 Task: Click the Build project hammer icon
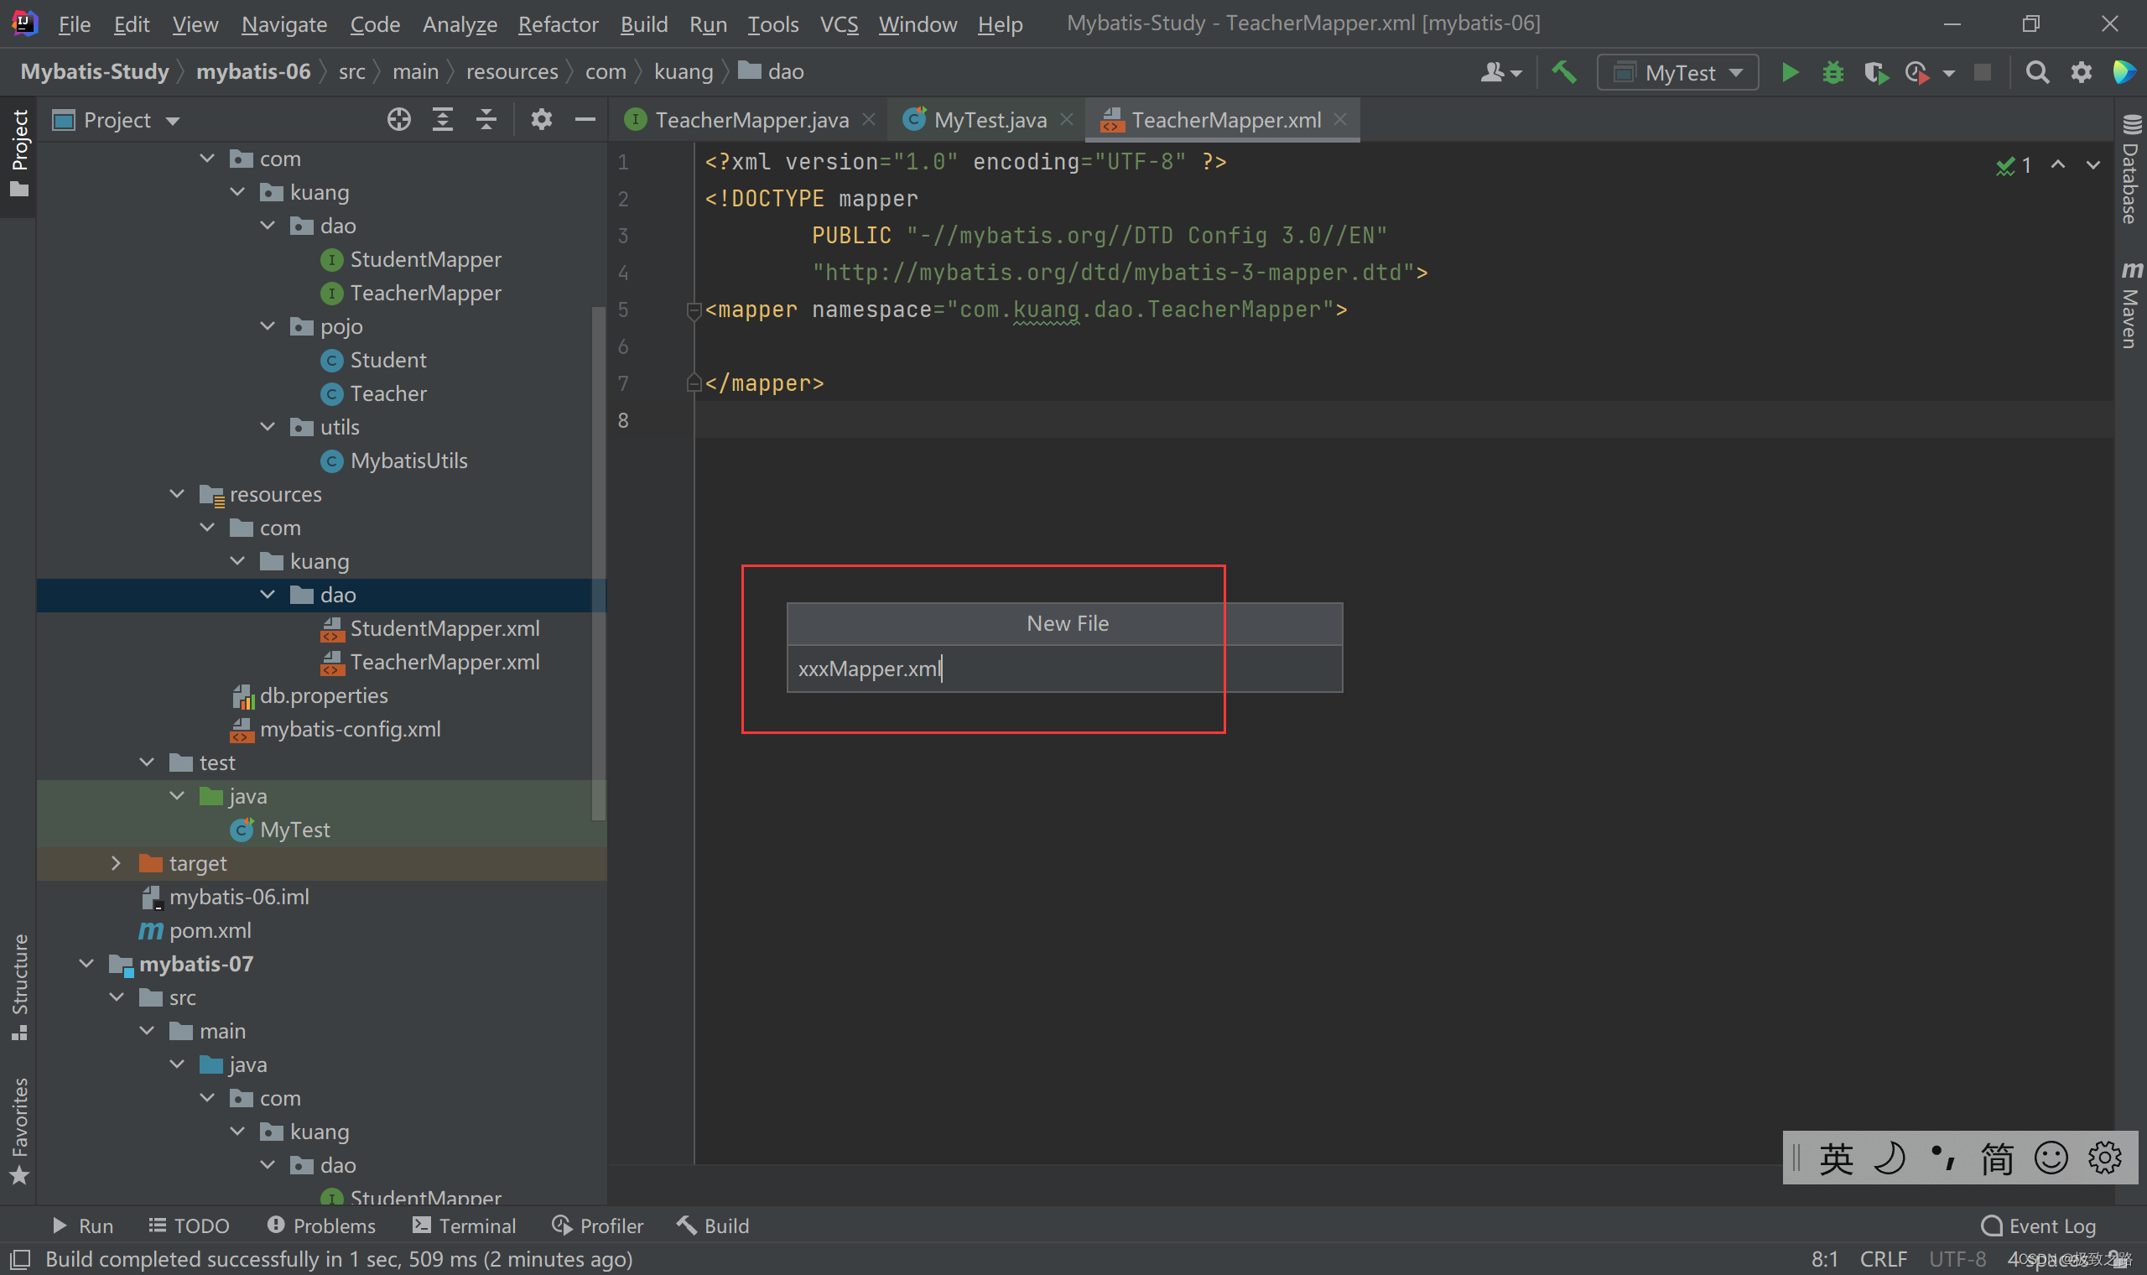coord(1564,72)
